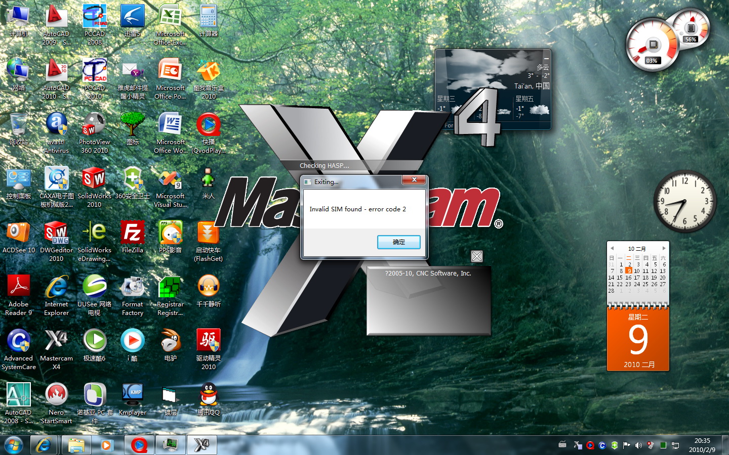This screenshot has width=729, height=455.
Task: Click the CPU meter gadget dial
Action: 652,45
